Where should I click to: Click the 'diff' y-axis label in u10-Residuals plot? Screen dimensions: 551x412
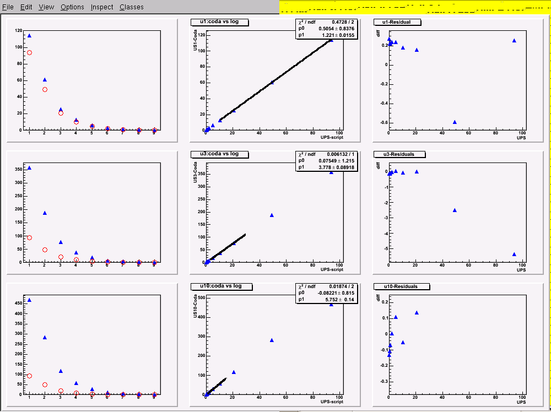click(x=379, y=297)
